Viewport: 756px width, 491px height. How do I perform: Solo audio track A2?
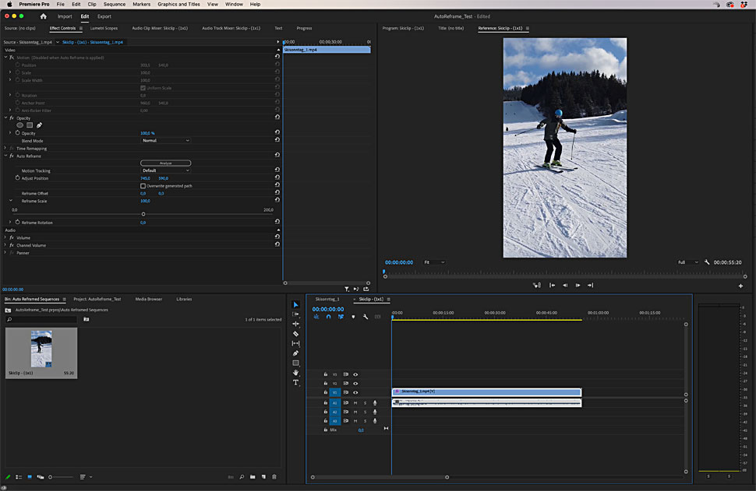365,412
